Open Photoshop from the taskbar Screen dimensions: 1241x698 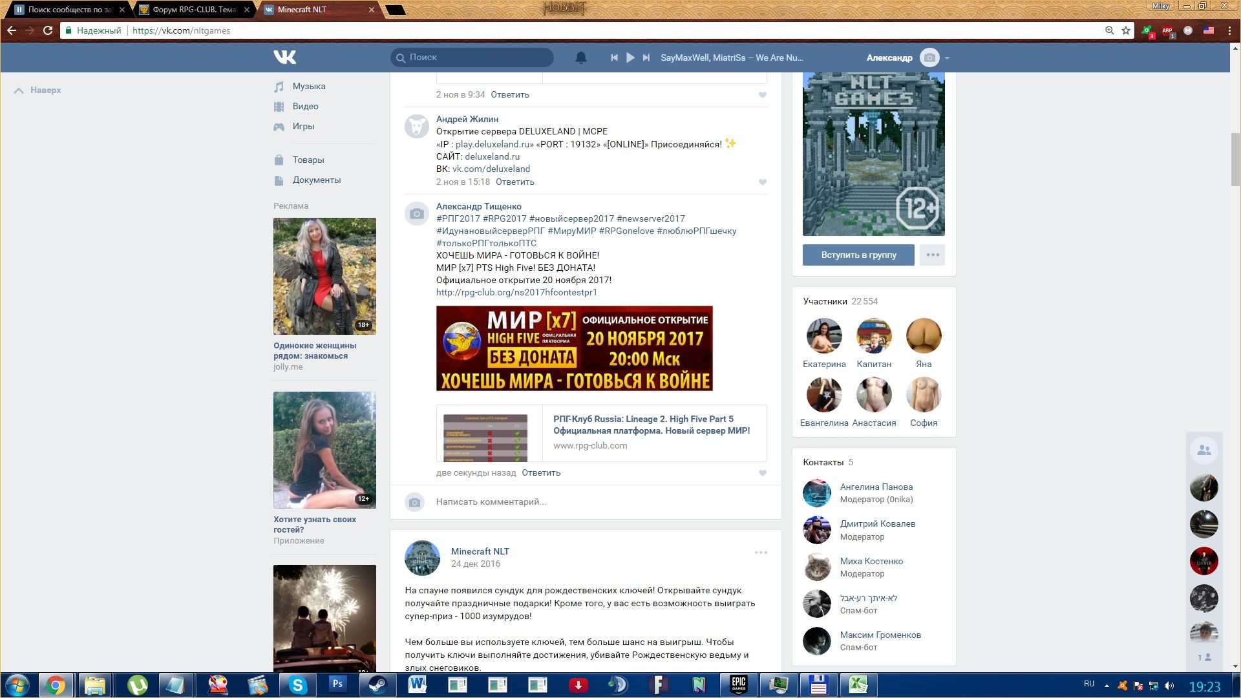[337, 684]
